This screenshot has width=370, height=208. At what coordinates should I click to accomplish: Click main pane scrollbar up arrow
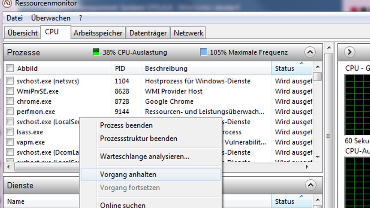[x=329, y=47]
